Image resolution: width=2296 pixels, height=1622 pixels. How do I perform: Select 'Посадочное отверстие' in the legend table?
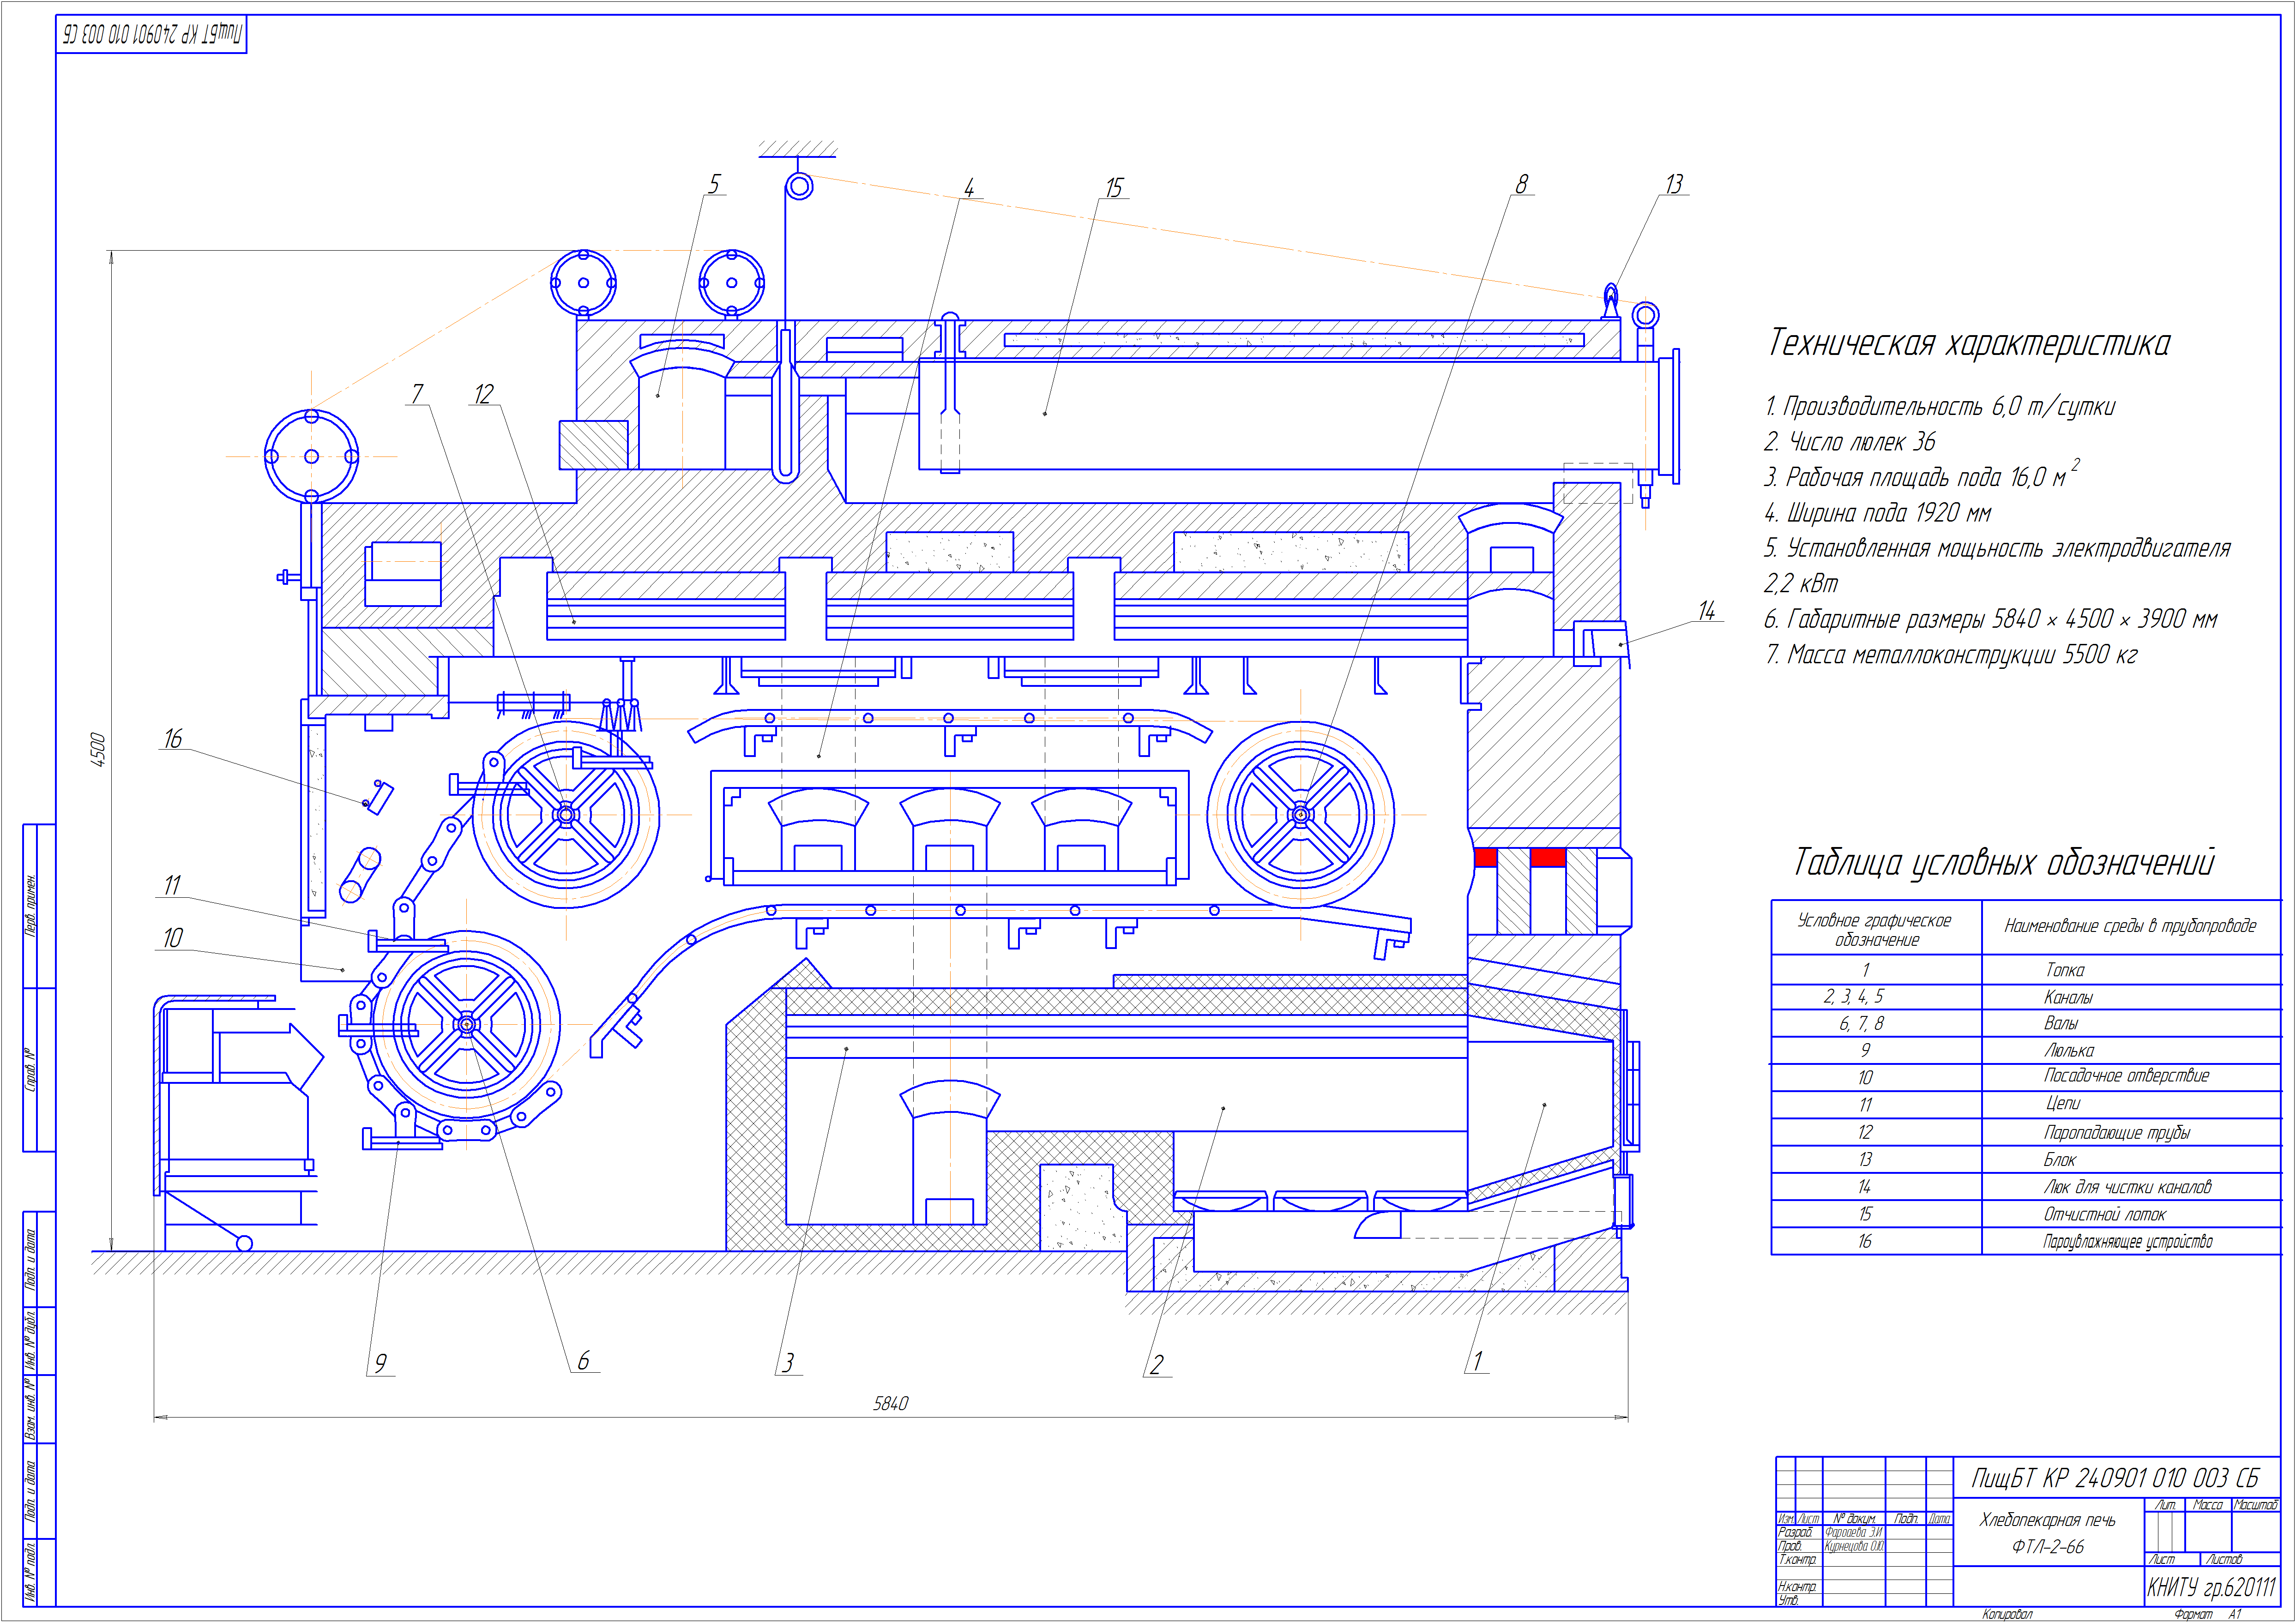[x=2126, y=1077]
